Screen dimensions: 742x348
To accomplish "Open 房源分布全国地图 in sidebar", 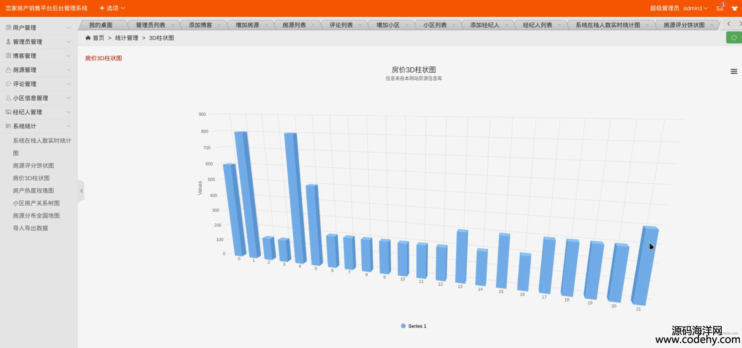I will [36, 215].
